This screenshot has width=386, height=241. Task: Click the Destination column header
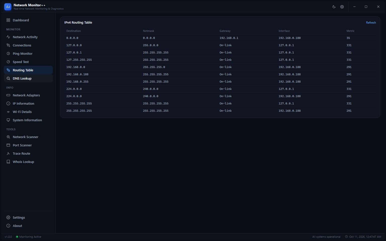pos(73,31)
